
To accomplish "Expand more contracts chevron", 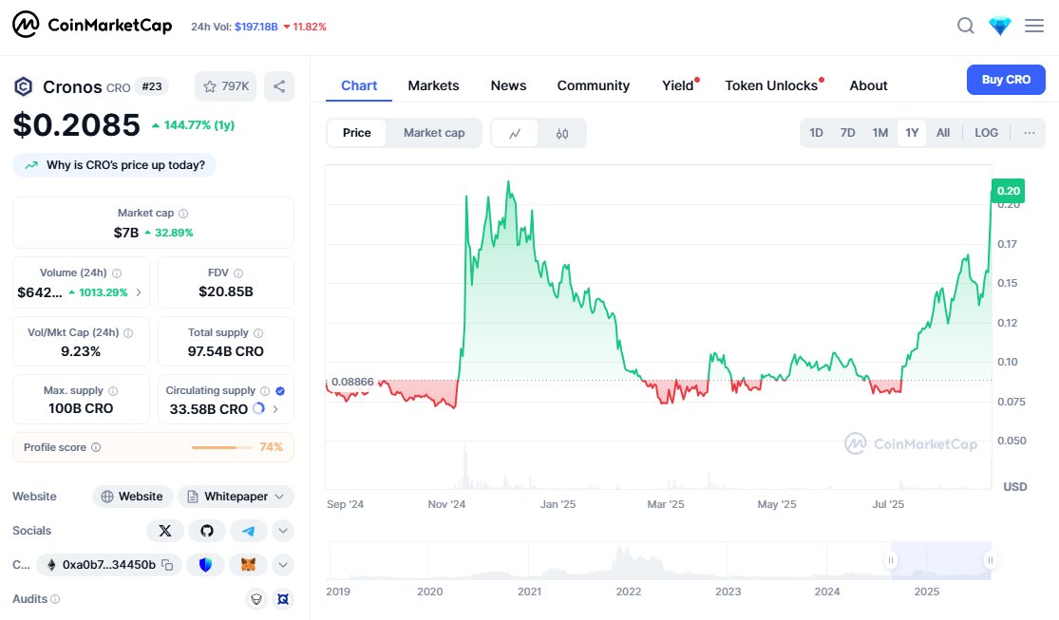I will tap(283, 565).
